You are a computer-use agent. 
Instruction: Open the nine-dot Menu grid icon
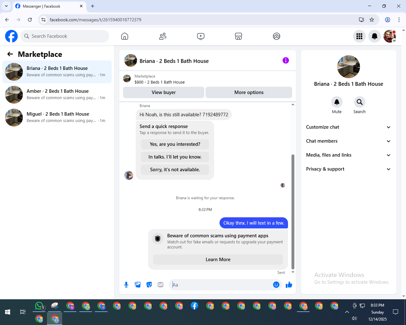359,36
